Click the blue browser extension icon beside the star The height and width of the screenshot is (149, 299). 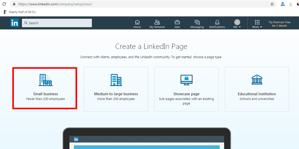(x=283, y=4)
